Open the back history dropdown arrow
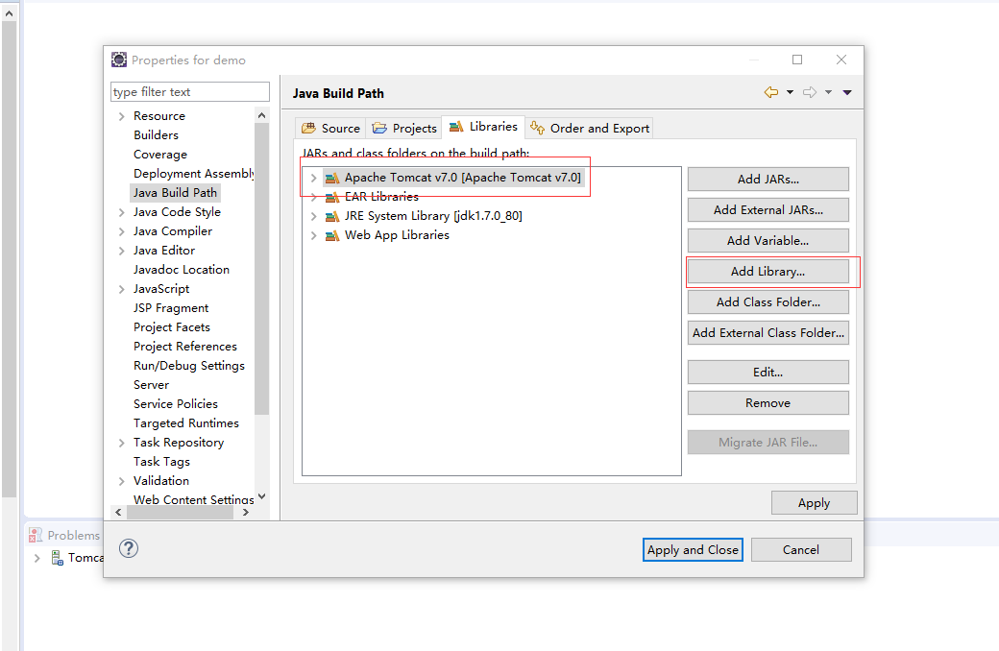 pos(790,92)
